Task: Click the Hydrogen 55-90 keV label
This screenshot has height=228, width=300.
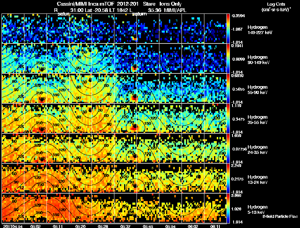Action: tap(258, 89)
